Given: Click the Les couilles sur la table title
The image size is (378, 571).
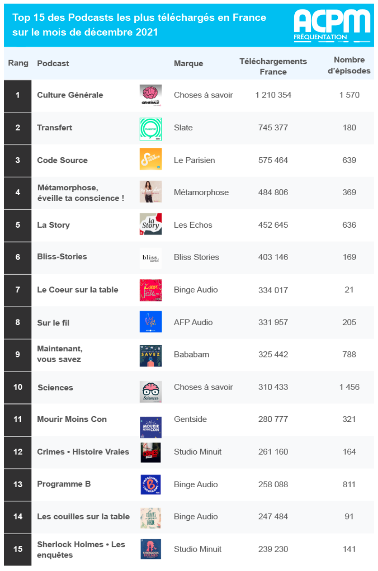Looking at the screenshot, I should point(83,517).
